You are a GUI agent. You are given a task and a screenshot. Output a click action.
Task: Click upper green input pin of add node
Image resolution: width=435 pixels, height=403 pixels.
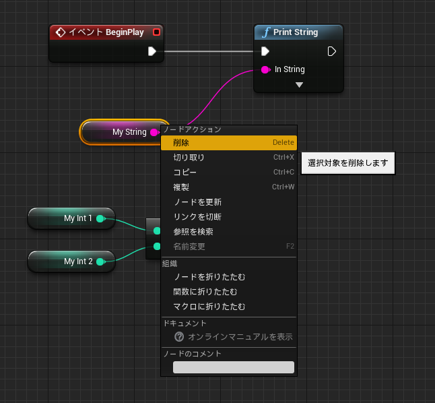(157, 230)
